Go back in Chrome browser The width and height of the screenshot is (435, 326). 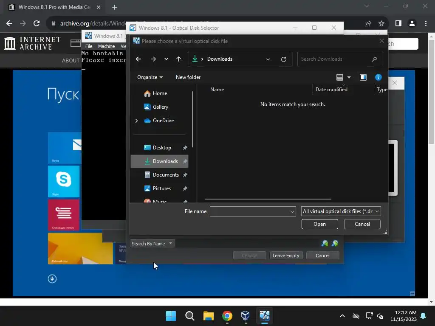[9, 24]
